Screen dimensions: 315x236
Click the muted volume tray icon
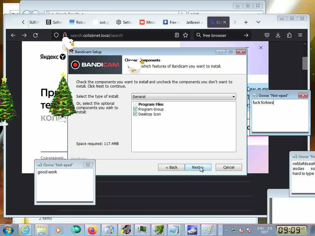[x=241, y=230]
